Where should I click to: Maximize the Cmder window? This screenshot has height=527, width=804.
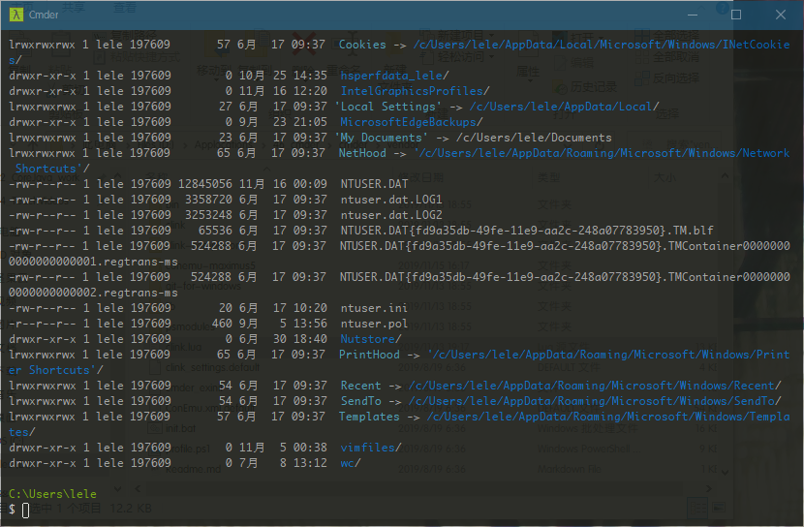click(x=736, y=15)
